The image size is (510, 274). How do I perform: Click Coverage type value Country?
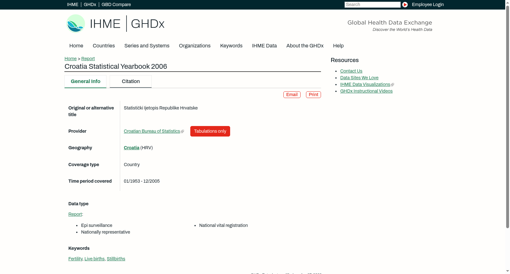coord(132,165)
